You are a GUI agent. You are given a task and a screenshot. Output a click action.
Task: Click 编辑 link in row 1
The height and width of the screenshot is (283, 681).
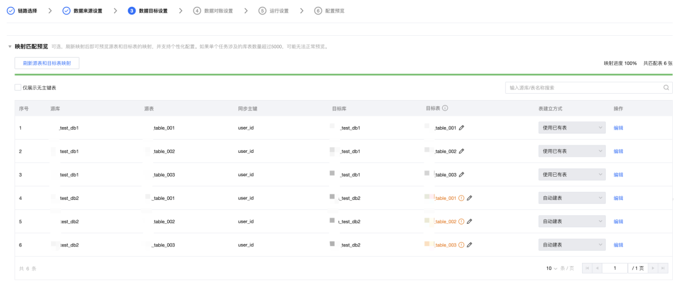pyautogui.click(x=618, y=128)
